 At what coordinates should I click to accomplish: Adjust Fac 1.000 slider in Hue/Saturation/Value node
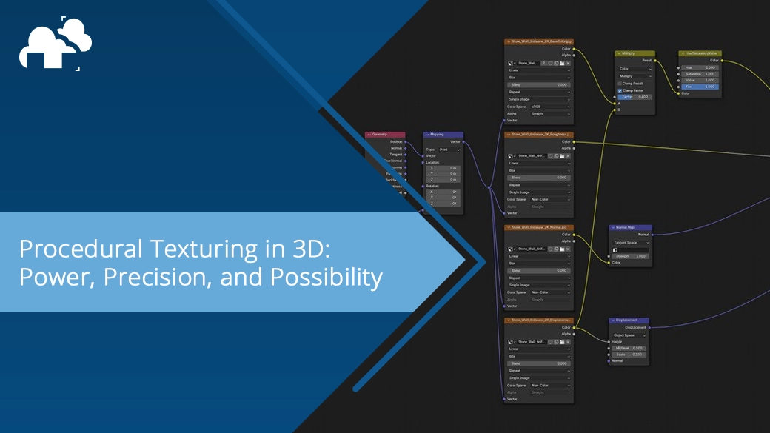700,87
